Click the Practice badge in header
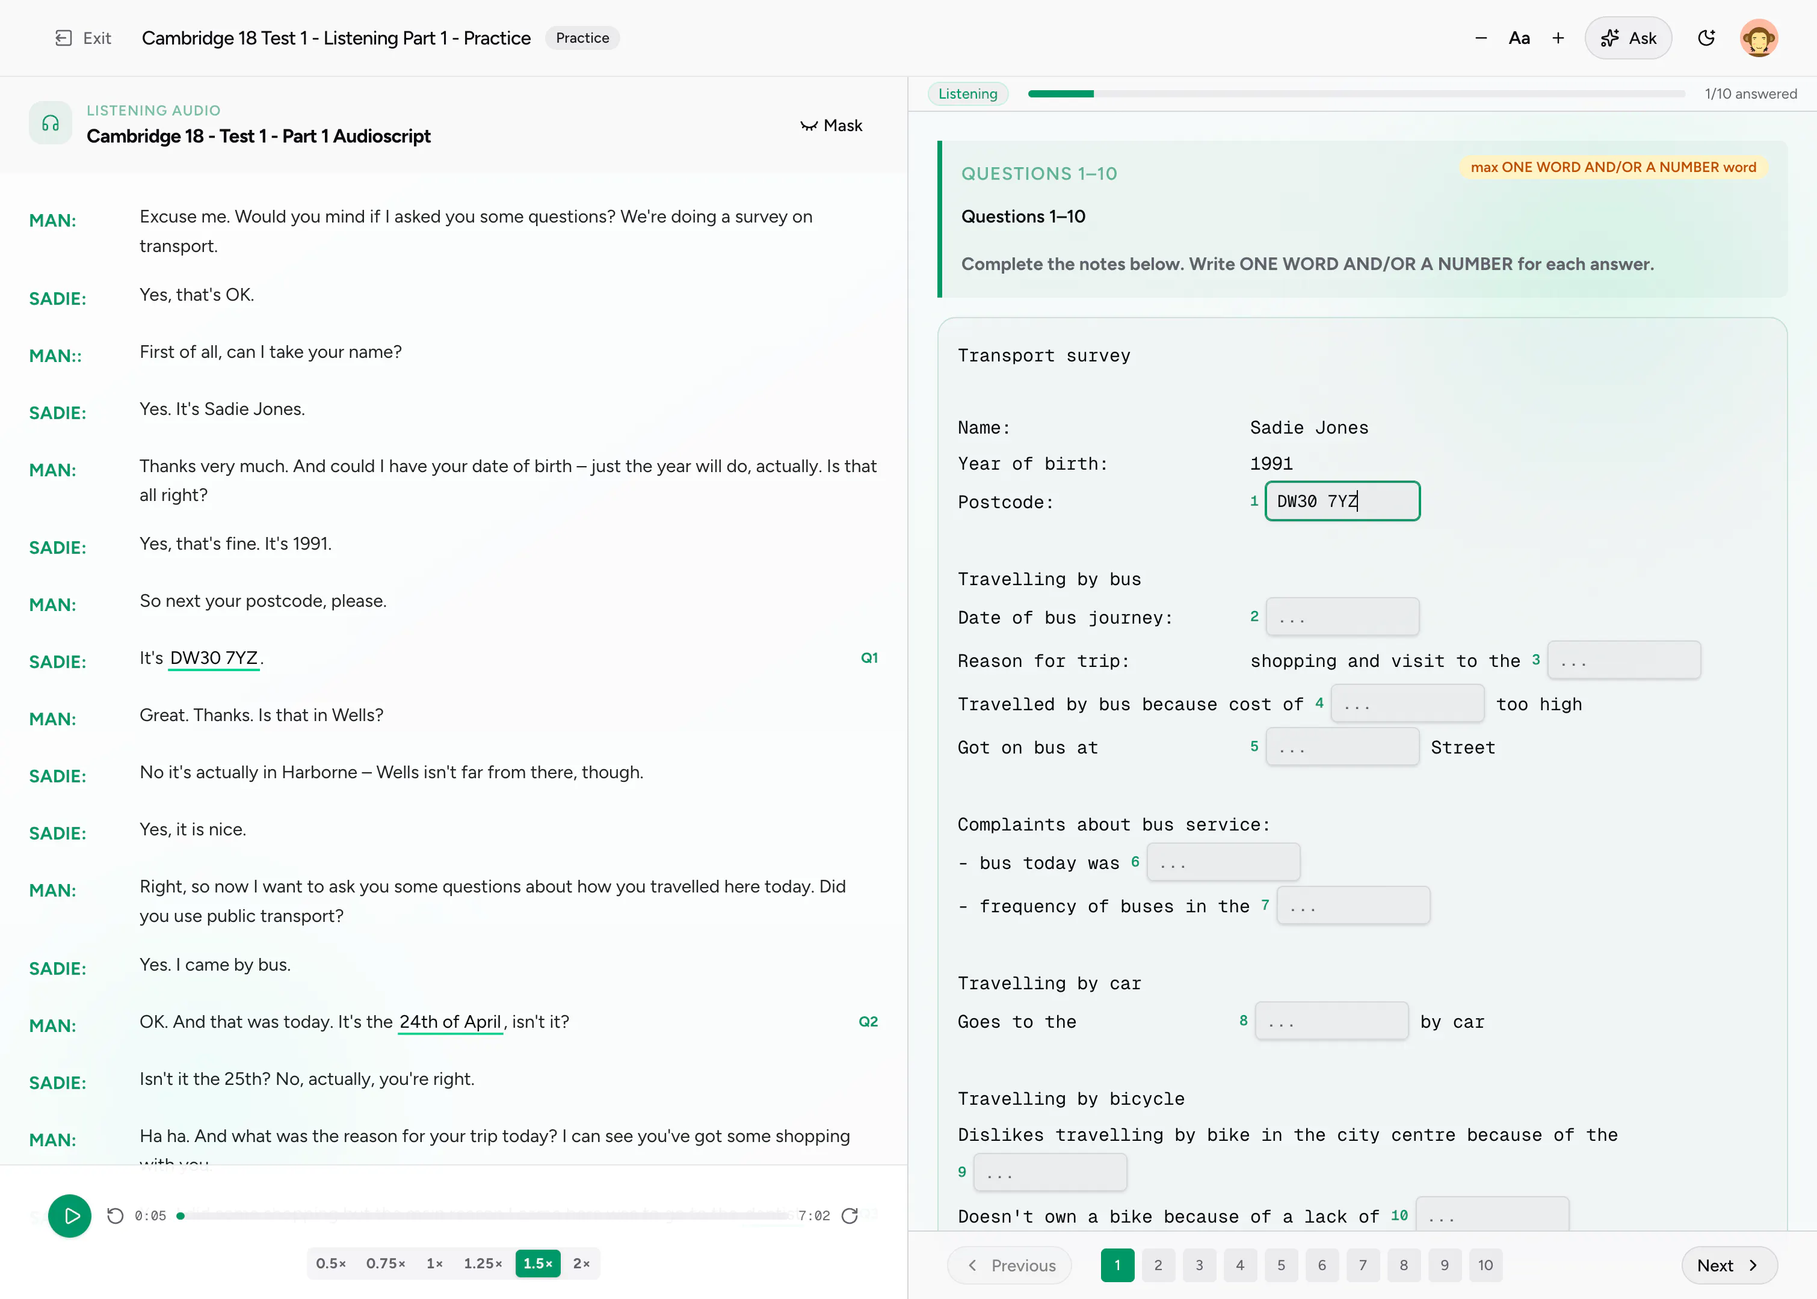1817x1299 pixels. coord(582,38)
